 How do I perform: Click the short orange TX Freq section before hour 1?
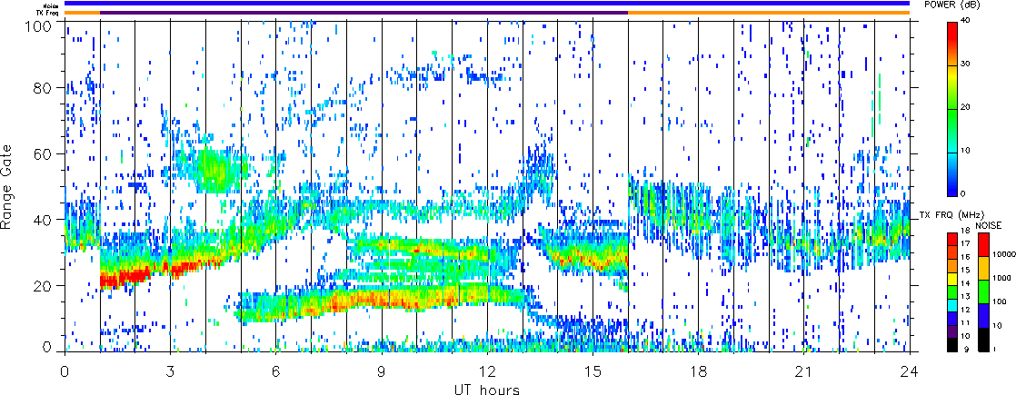83,13
